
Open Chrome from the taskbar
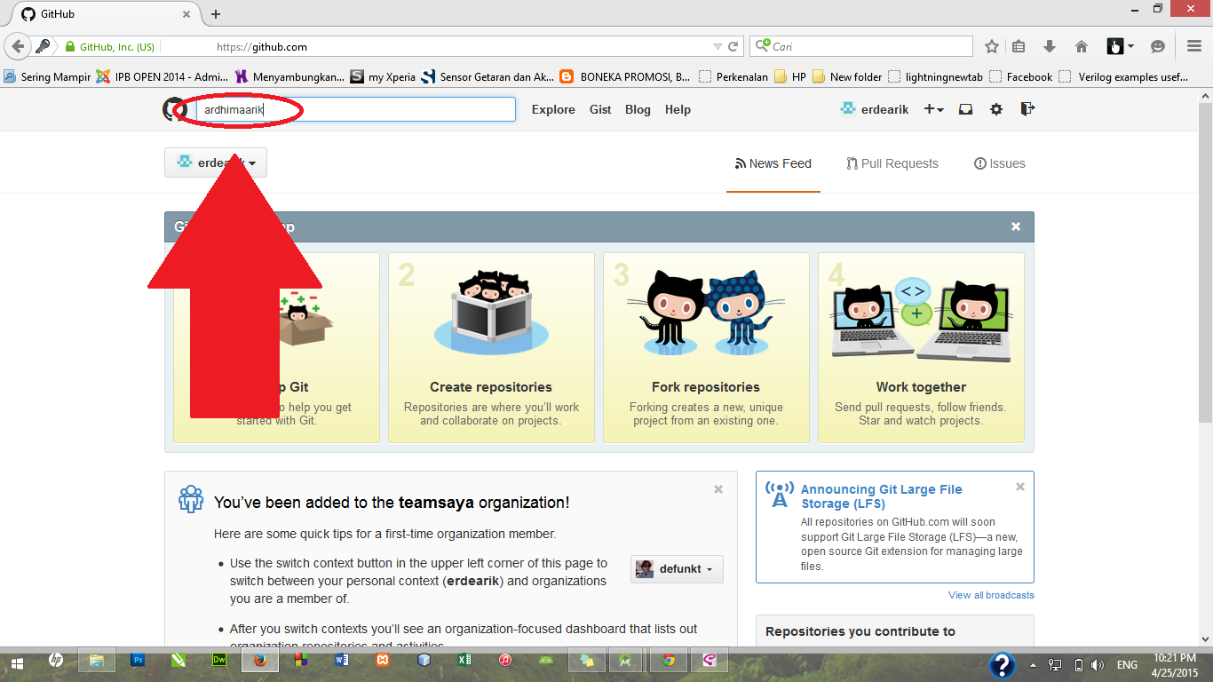669,661
